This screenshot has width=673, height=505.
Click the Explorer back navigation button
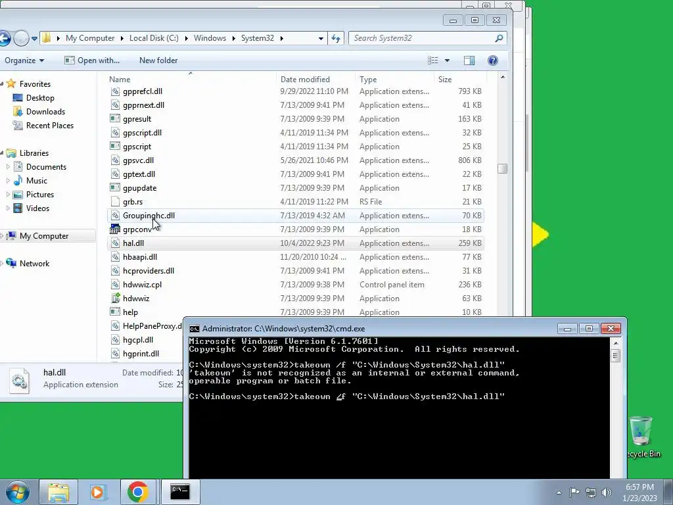(x=4, y=38)
